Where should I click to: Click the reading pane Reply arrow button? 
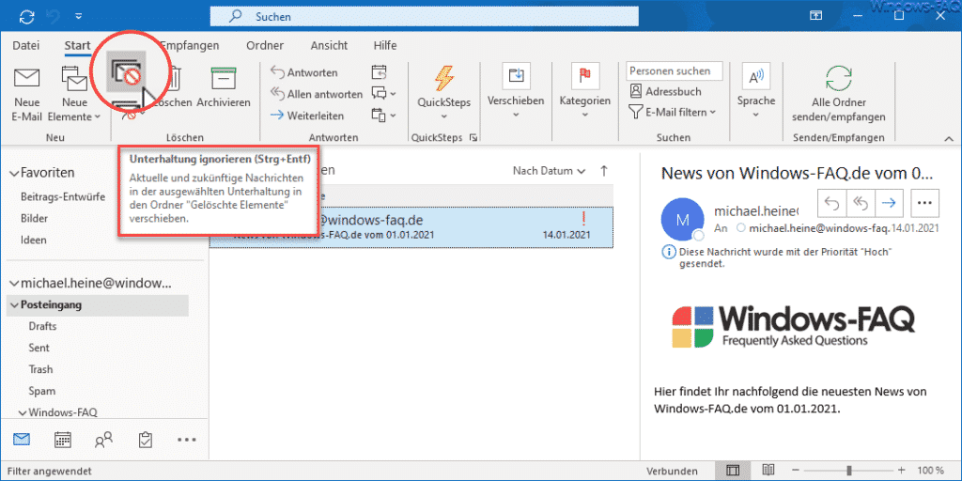(832, 203)
